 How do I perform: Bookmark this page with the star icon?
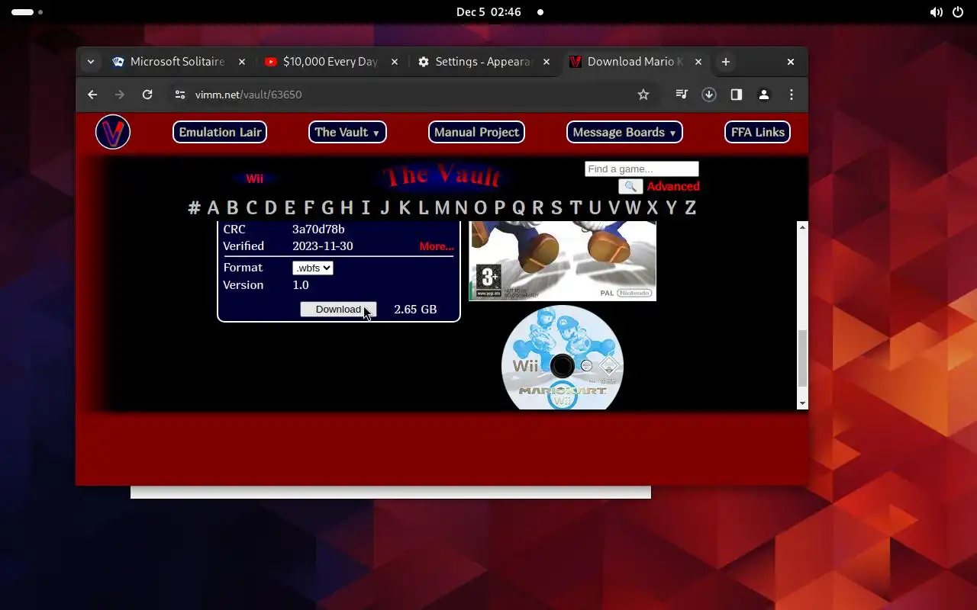point(643,95)
